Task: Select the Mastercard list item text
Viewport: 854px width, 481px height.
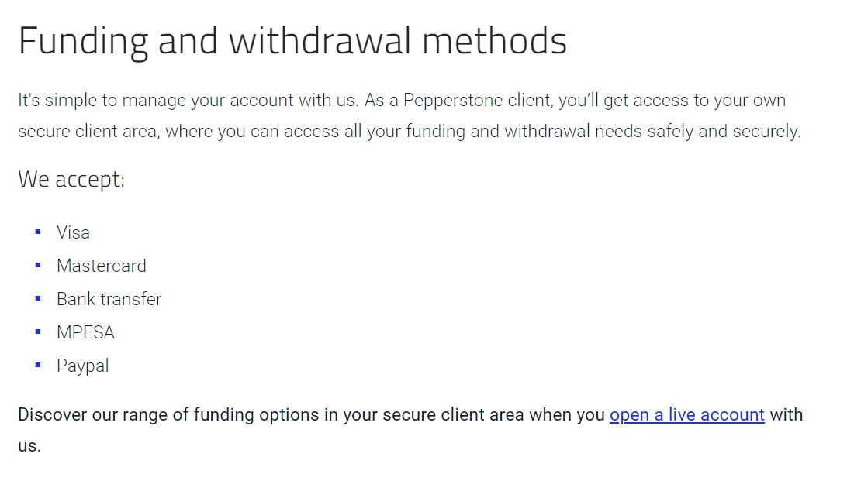Action: [101, 266]
